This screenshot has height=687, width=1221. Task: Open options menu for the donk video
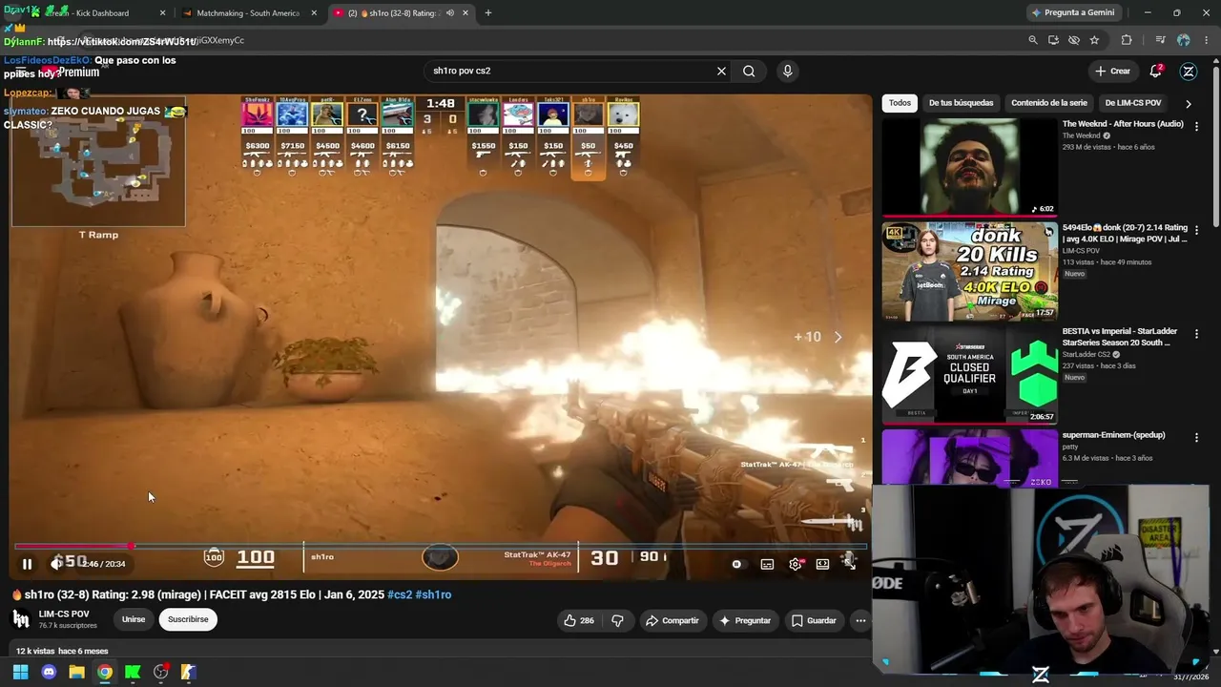point(1196,230)
